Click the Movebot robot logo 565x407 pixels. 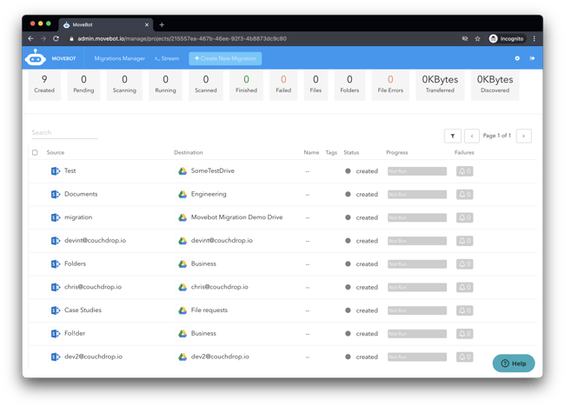(36, 58)
